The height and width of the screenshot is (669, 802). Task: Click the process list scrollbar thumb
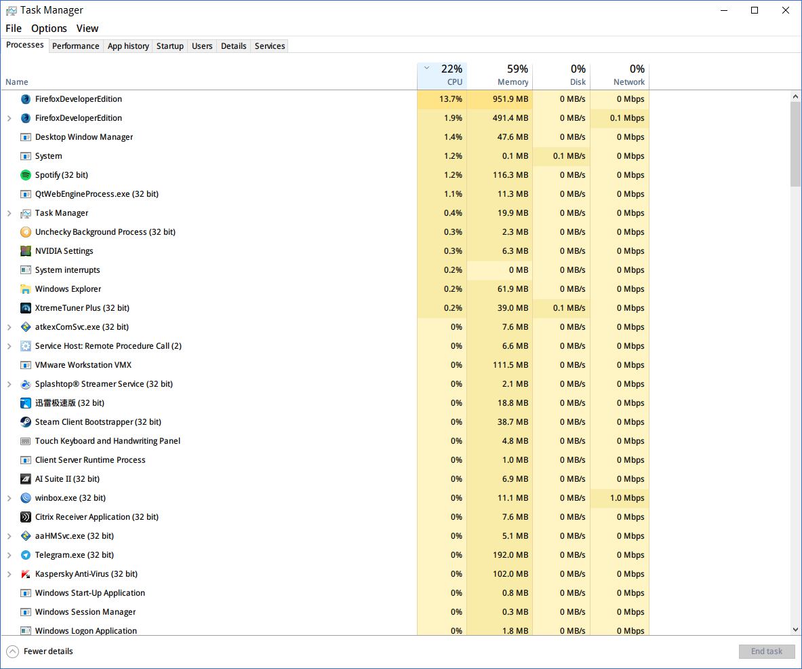pos(795,144)
